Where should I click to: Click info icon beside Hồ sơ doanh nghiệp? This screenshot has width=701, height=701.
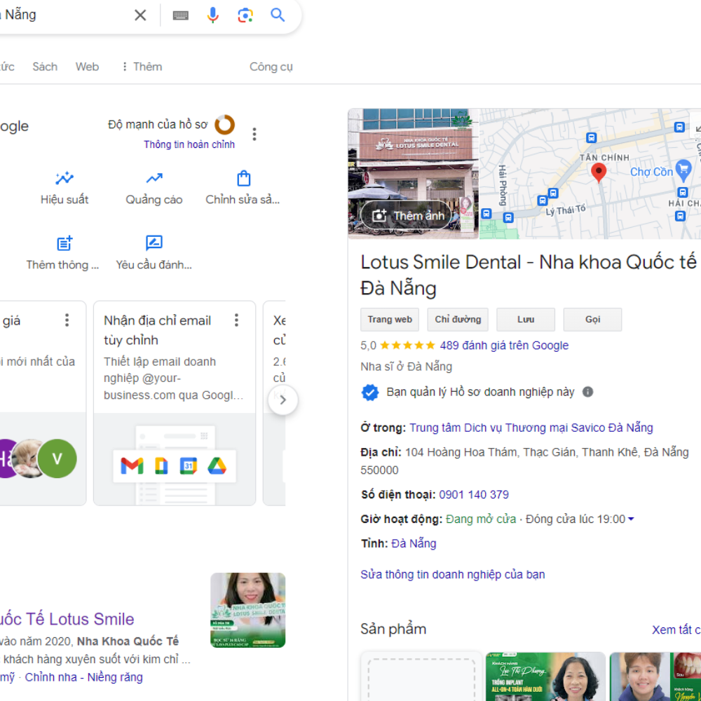point(588,392)
